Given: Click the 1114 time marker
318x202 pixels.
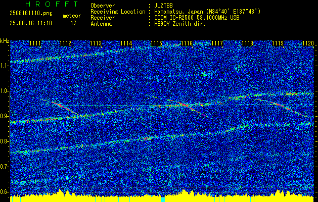Looking at the screenshot, I should pyautogui.click(x=126, y=43).
